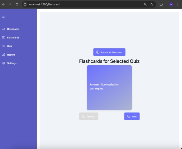Click the zoom magnifier icon in address bar
Screen dimensions: 182x149
click(146, 4)
